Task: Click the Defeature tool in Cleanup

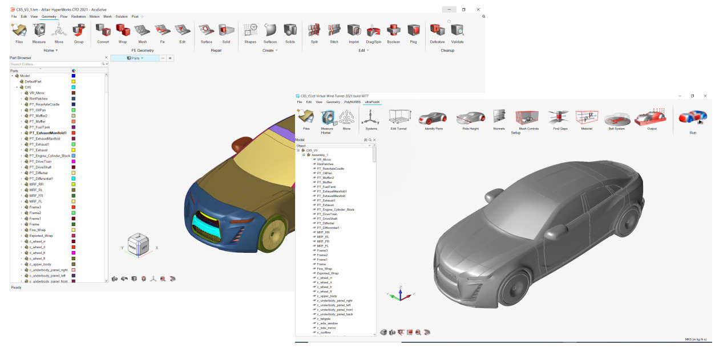Action: tap(438, 34)
